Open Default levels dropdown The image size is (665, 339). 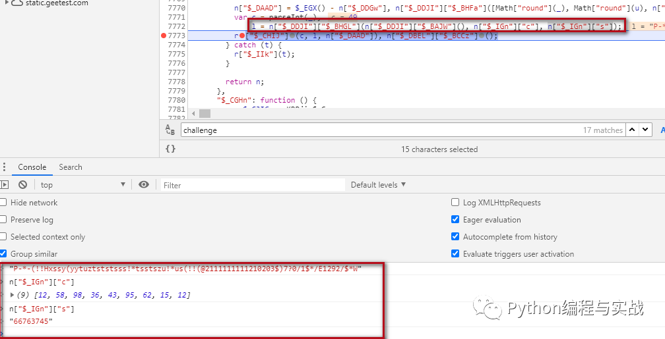pos(378,185)
